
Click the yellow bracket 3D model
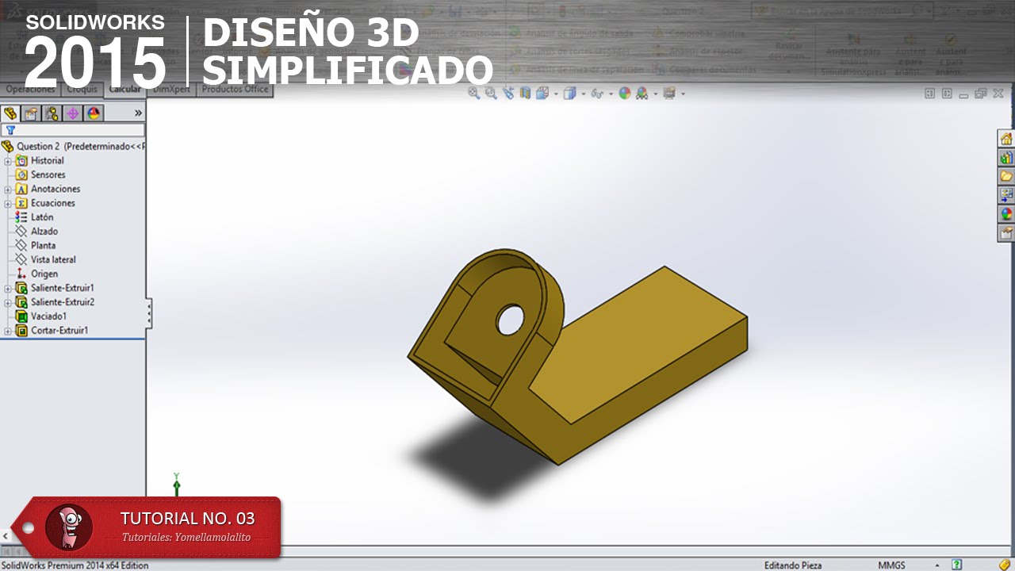click(x=577, y=357)
